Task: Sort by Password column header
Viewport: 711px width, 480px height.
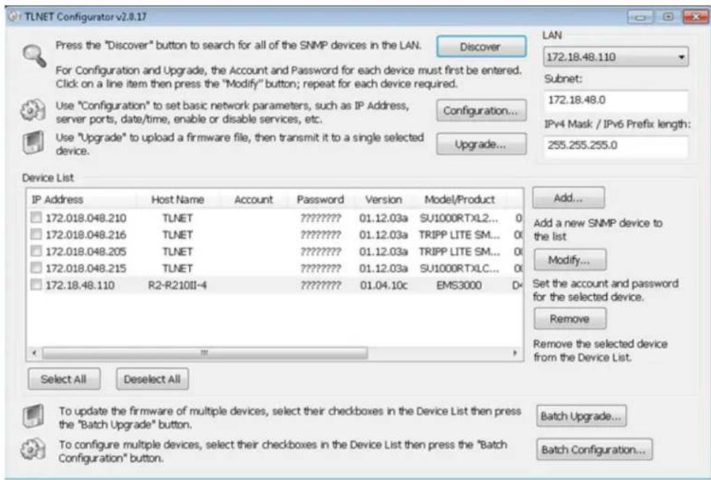Action: coord(320,200)
